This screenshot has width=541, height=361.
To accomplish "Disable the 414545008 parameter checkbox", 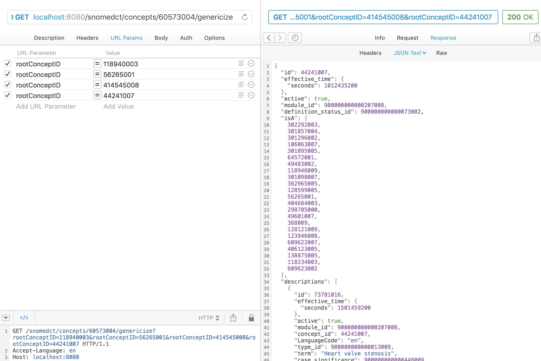I will coord(8,85).
